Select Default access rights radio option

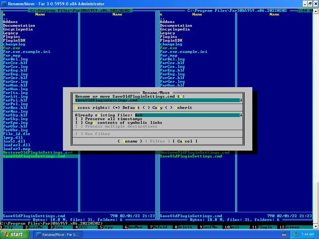(x=126, y=108)
